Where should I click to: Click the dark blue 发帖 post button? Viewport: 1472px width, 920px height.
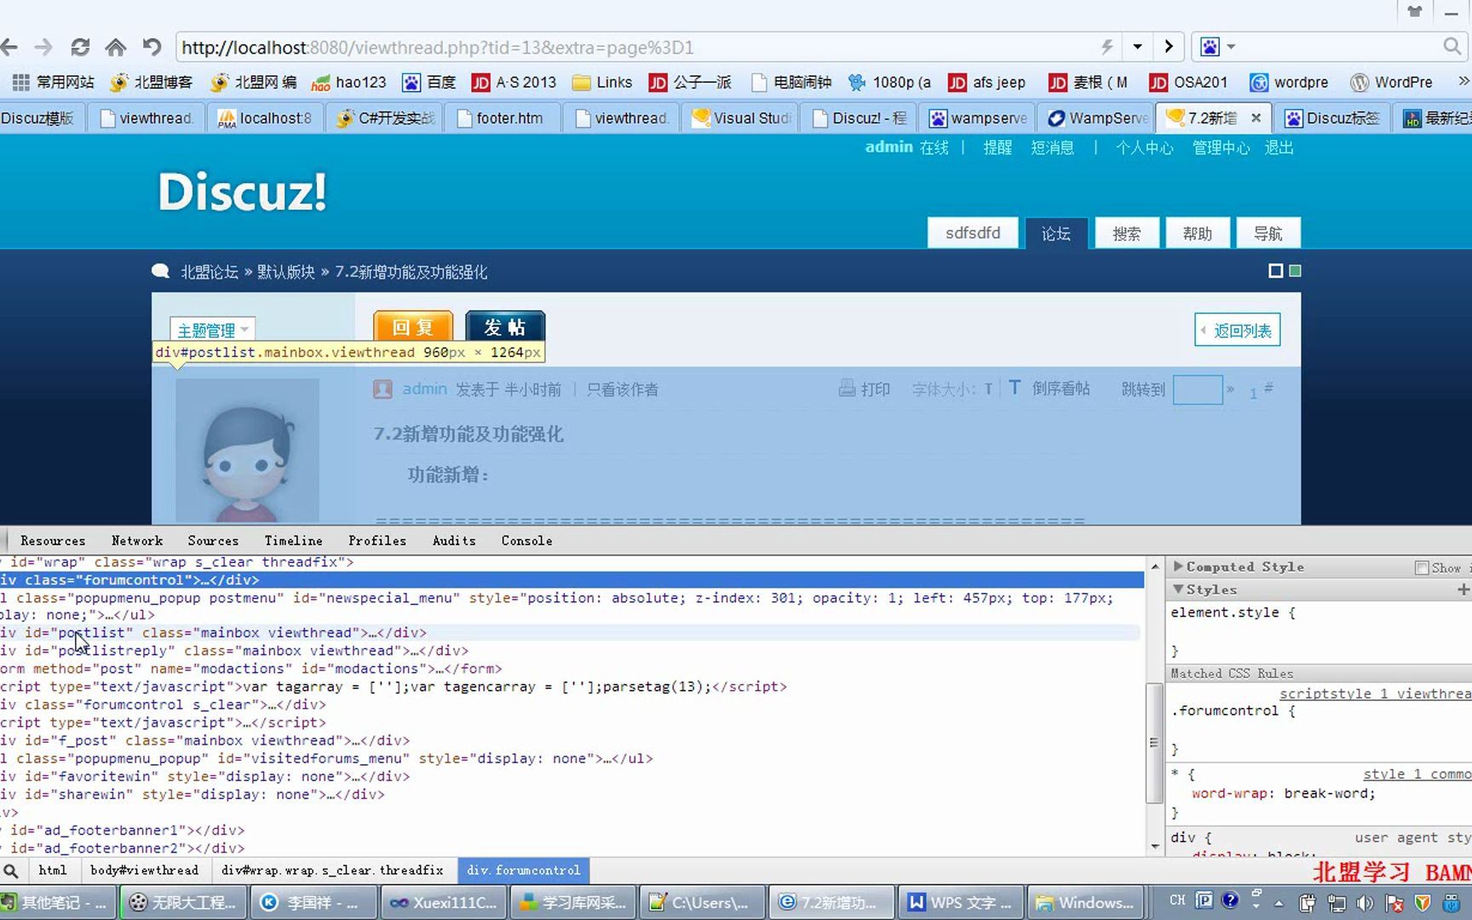tap(505, 327)
